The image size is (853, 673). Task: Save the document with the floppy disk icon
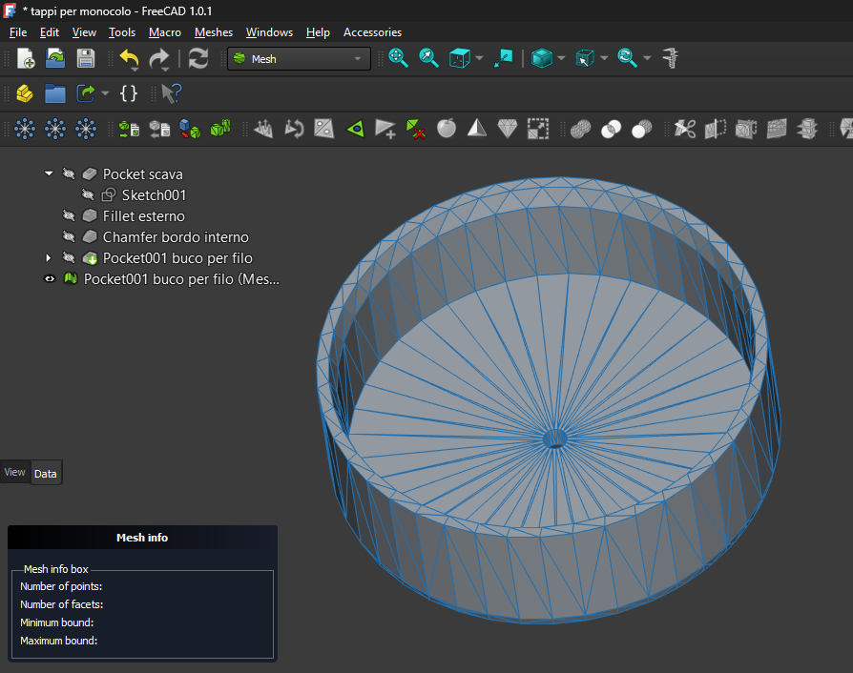(x=86, y=58)
